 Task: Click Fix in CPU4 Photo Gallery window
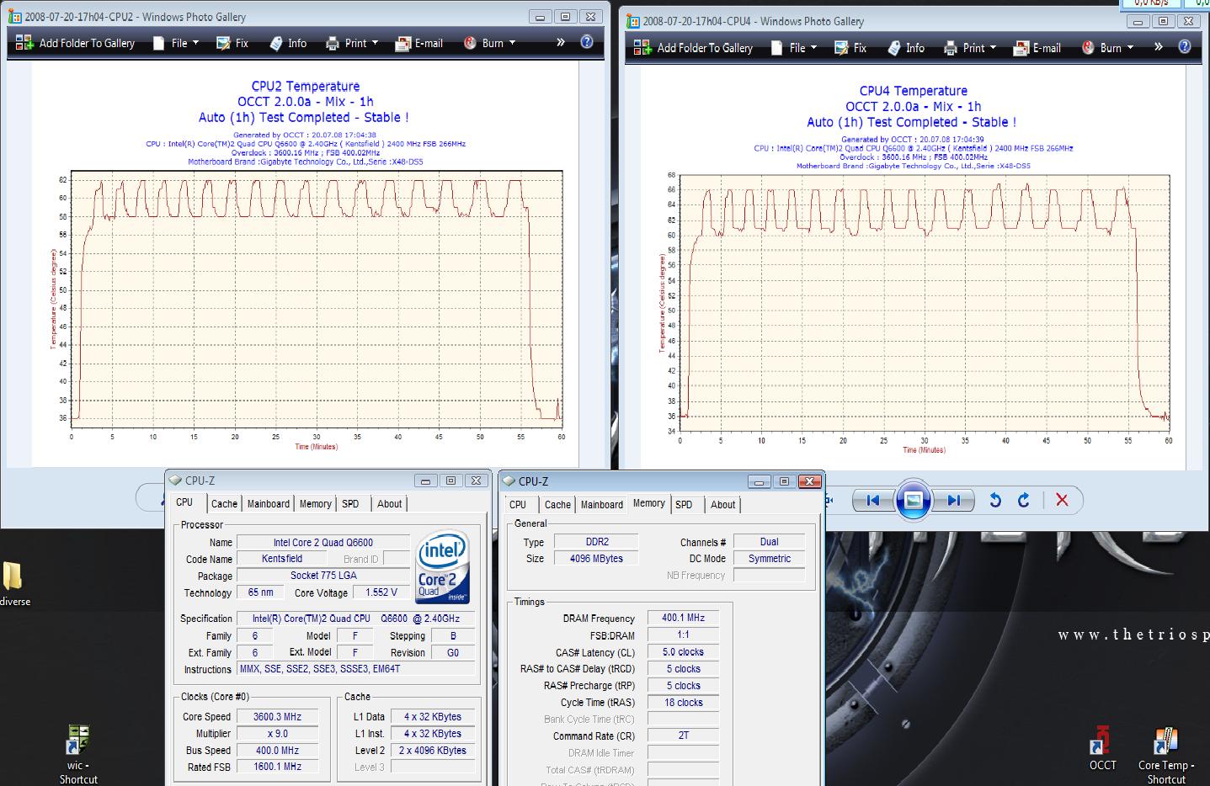click(x=850, y=48)
